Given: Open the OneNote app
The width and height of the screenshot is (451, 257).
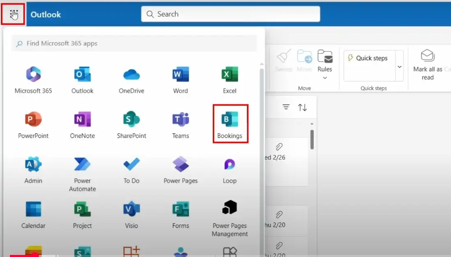Looking at the screenshot, I should click(82, 124).
